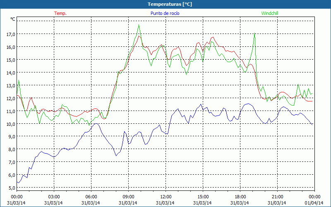Click the 9,0 y-axis value

pyautogui.click(x=12, y=137)
